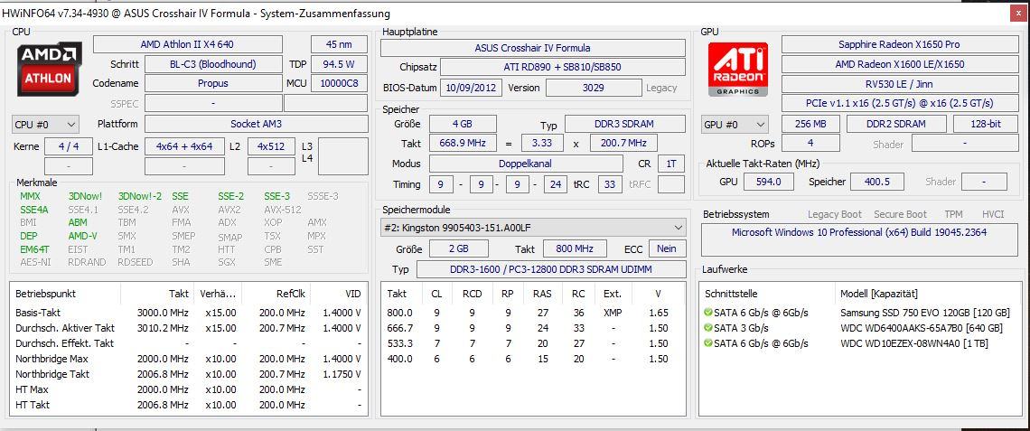Select the 800.0 XMP timing row
Viewport: 1030px width, 431px height.
[x=533, y=313]
